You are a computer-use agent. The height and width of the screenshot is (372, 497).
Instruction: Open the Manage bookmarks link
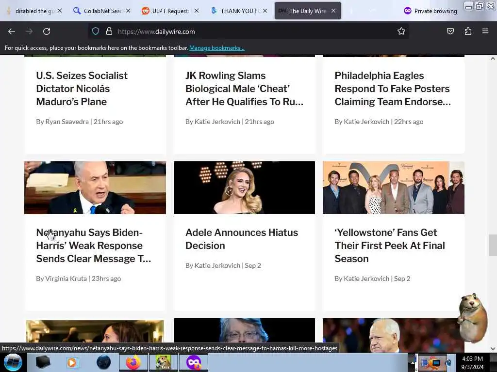[x=217, y=48]
